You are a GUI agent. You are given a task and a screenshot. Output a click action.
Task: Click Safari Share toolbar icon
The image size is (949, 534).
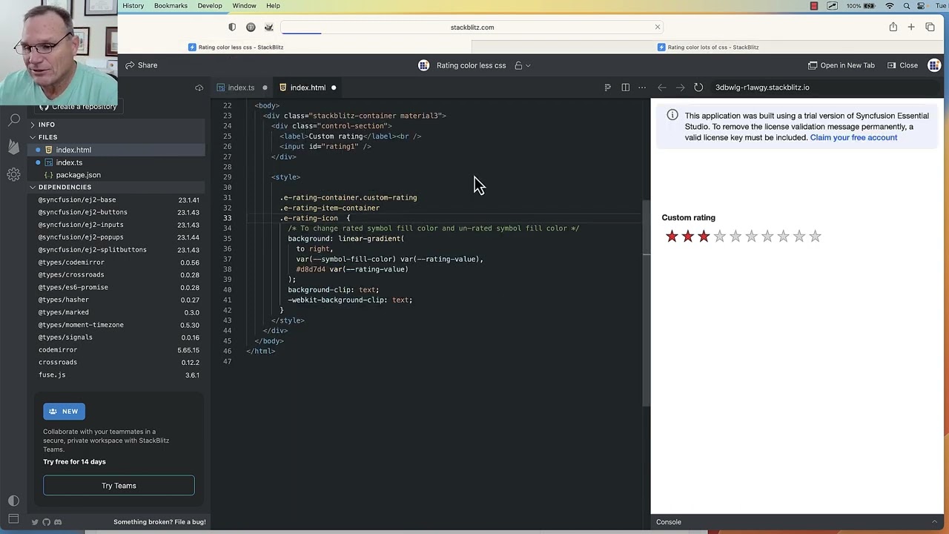[x=893, y=27]
